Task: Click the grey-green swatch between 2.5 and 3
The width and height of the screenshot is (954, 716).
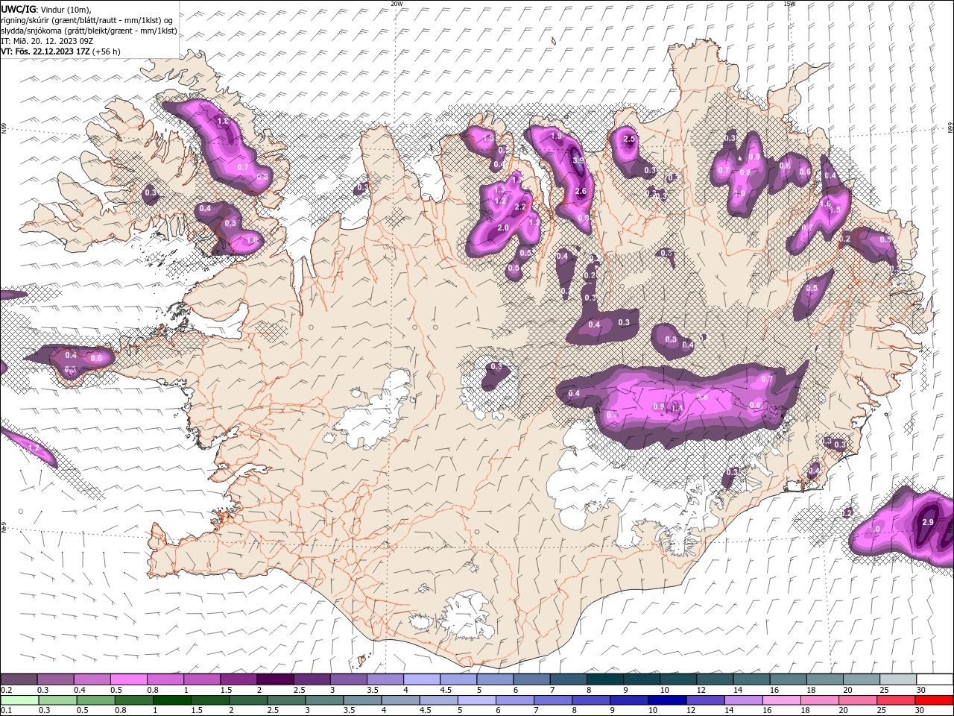Action: pyautogui.click(x=285, y=700)
